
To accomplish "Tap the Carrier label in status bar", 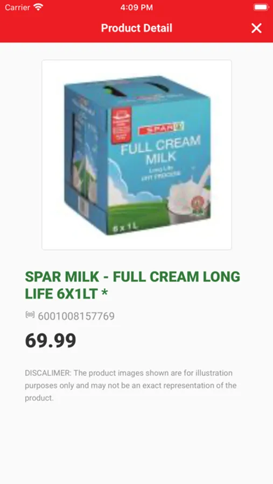I will [x=17, y=7].
